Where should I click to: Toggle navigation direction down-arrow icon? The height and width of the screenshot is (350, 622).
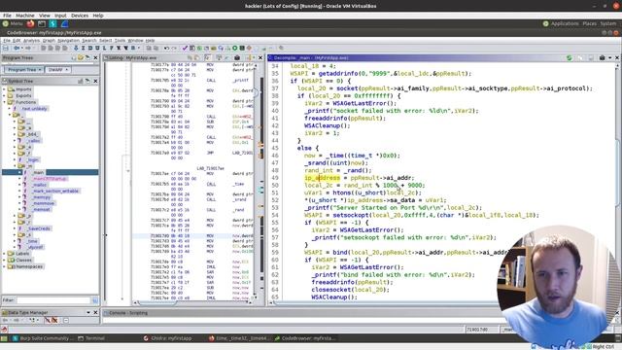[x=76, y=48]
